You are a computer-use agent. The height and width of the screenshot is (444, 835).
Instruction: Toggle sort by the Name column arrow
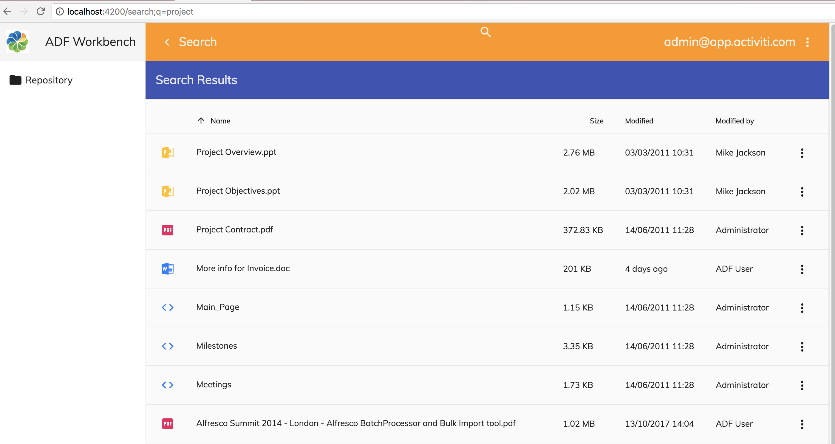click(x=201, y=120)
